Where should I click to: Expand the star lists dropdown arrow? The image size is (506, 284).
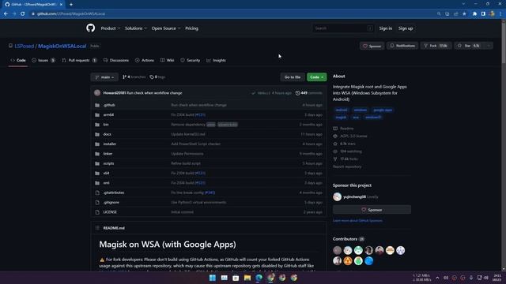tap(489, 46)
